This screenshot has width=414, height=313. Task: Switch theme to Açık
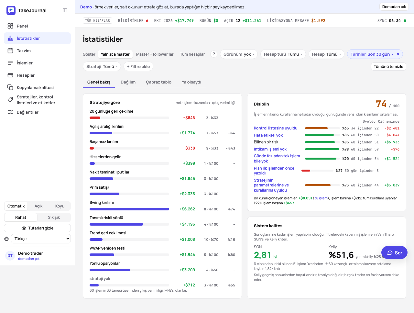38,206
